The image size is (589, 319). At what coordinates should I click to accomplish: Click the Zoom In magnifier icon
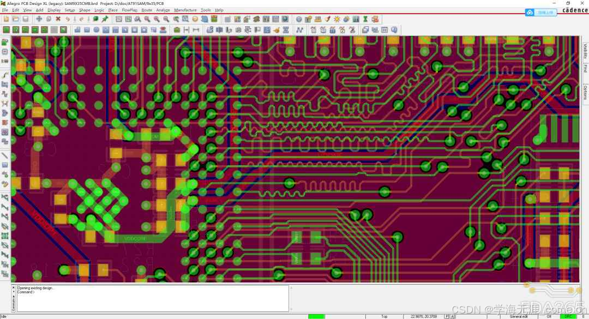point(157,19)
